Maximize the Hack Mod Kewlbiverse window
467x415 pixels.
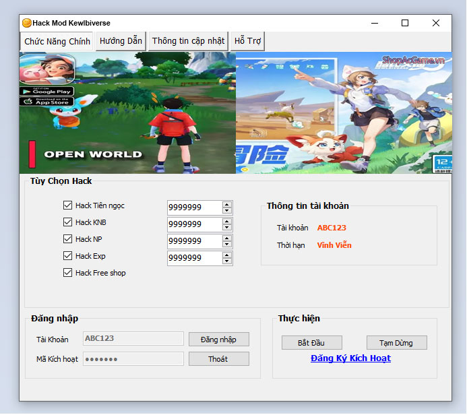[405, 23]
